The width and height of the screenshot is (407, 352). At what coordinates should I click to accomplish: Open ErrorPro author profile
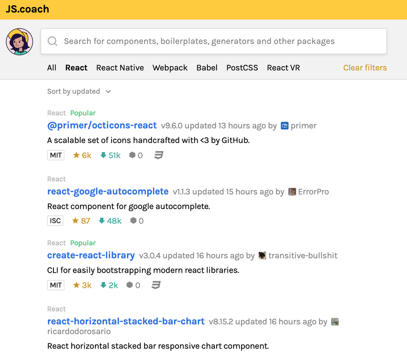click(x=313, y=192)
